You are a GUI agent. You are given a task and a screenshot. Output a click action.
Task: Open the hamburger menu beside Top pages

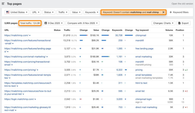click(3, 4)
